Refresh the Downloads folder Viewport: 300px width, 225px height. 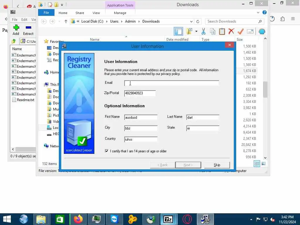[x=198, y=21]
